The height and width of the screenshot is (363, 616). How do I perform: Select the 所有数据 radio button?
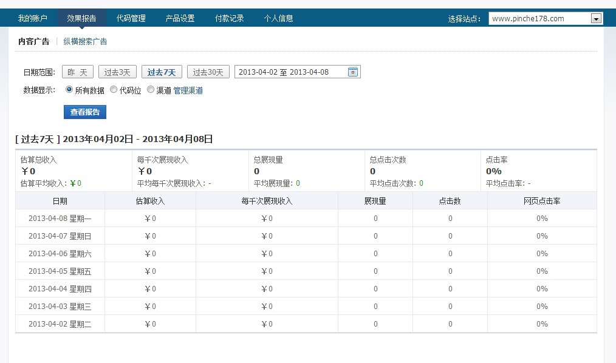(x=69, y=90)
